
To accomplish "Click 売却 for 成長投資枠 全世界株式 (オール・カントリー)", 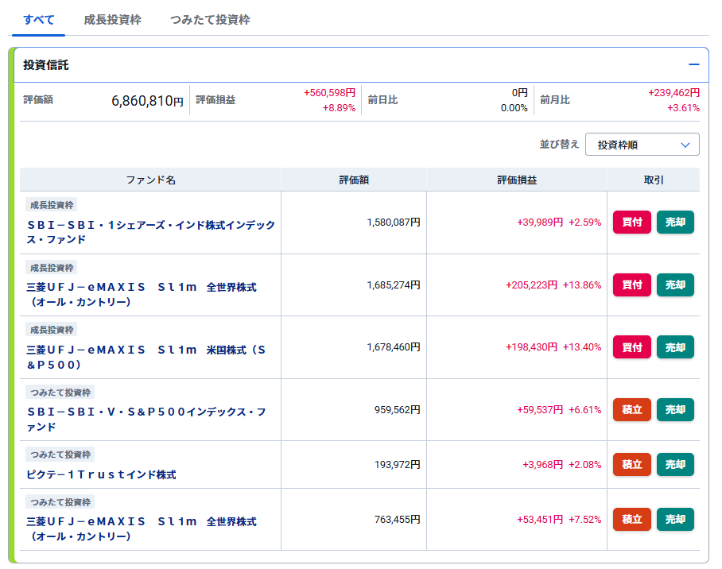I will click(675, 285).
